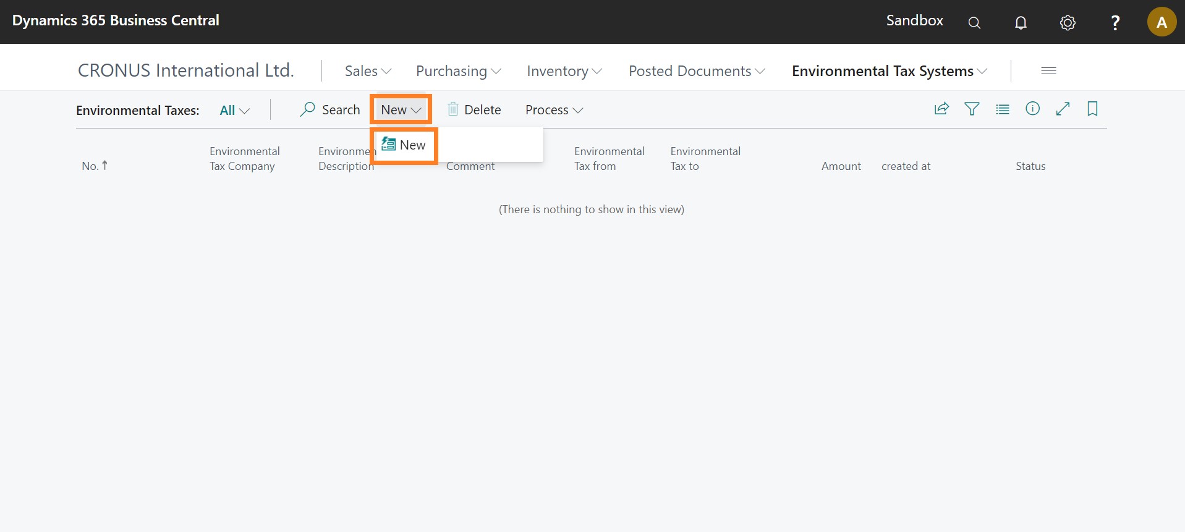Click the help question mark icon
Viewport: 1185px width, 532px height.
tap(1115, 23)
